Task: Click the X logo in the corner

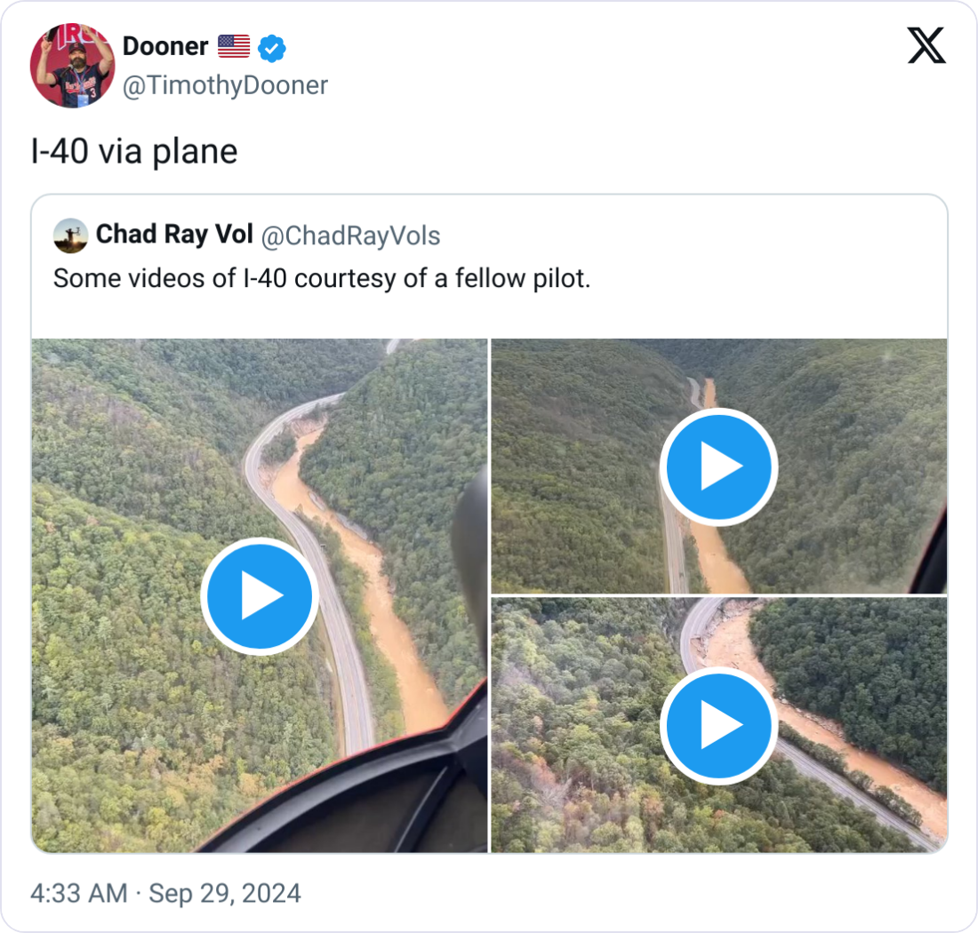Action: click(x=926, y=45)
